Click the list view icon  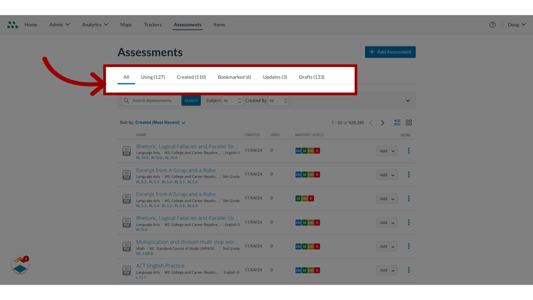pyautogui.click(x=398, y=122)
